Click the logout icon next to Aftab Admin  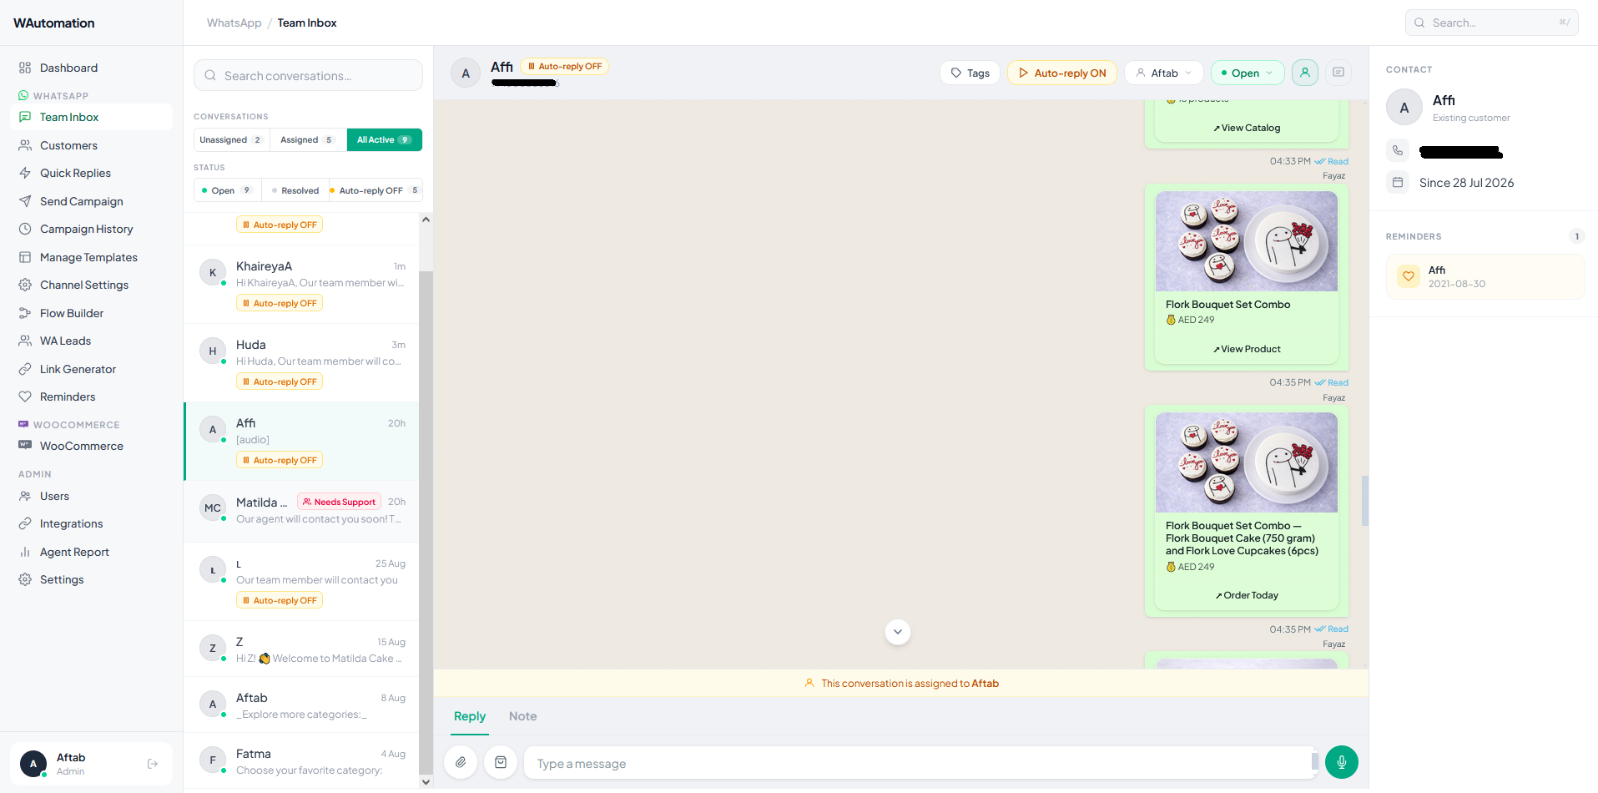click(x=153, y=764)
